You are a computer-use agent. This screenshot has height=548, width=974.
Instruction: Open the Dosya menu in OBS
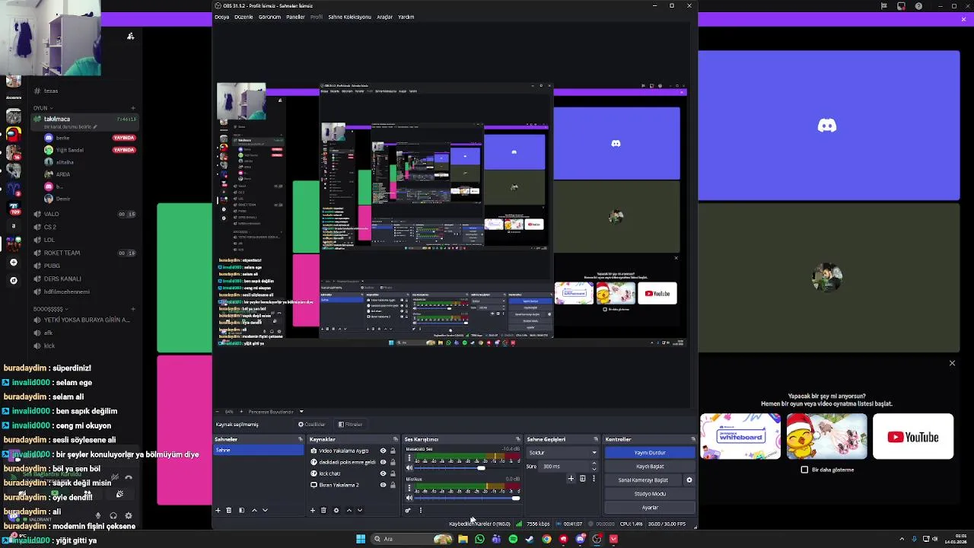click(221, 17)
